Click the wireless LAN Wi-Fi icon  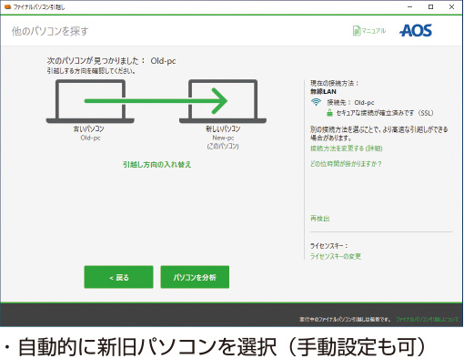coord(316,102)
